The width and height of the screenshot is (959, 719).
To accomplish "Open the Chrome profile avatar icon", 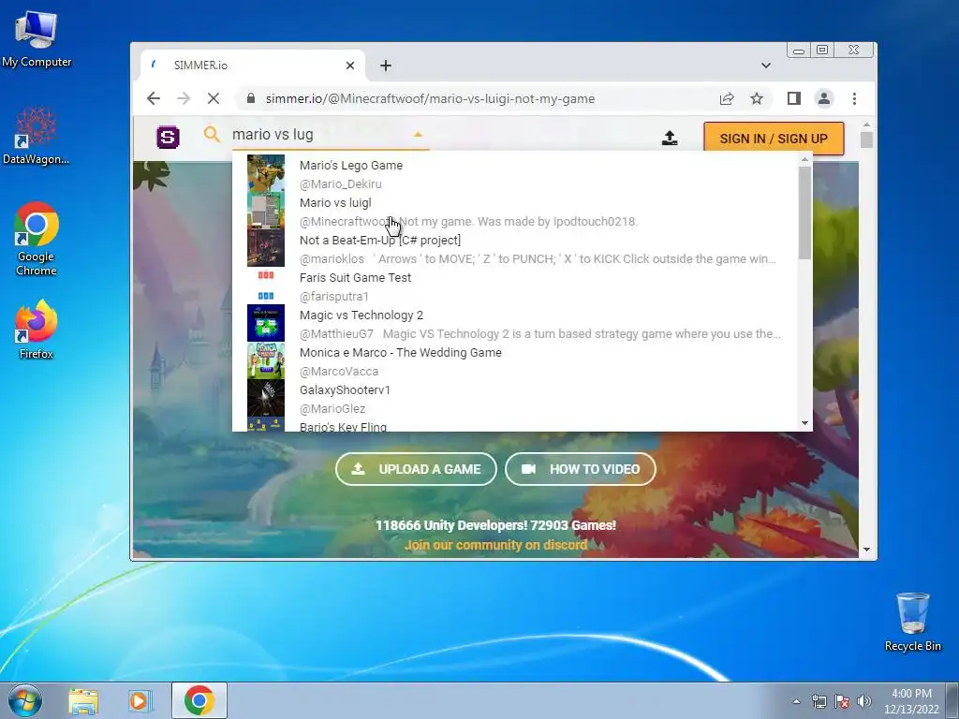I will click(824, 98).
